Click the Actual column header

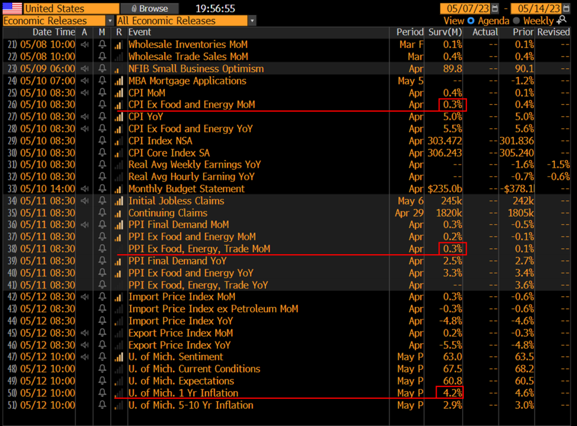[485, 32]
